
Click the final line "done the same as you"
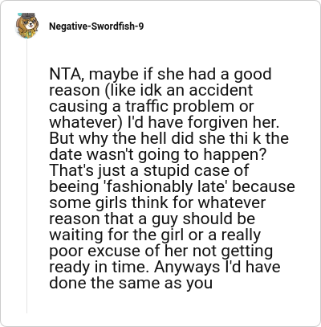[x=131, y=283]
